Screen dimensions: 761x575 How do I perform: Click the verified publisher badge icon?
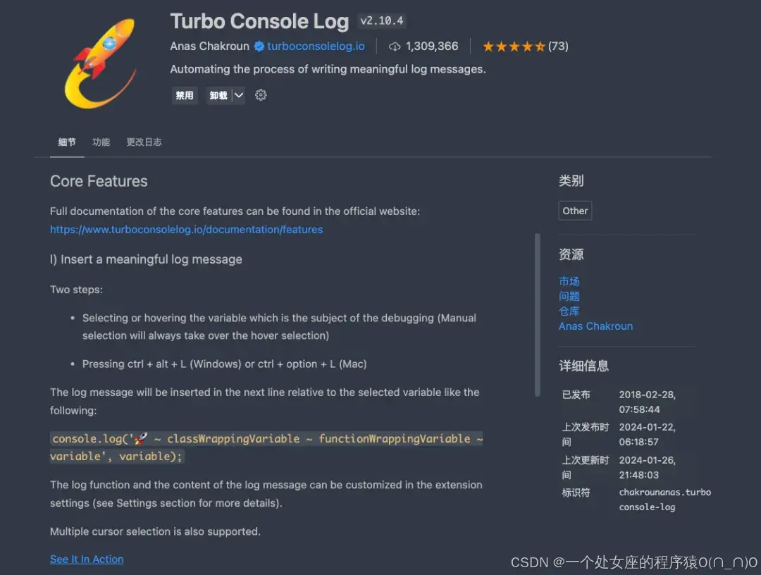(x=259, y=46)
